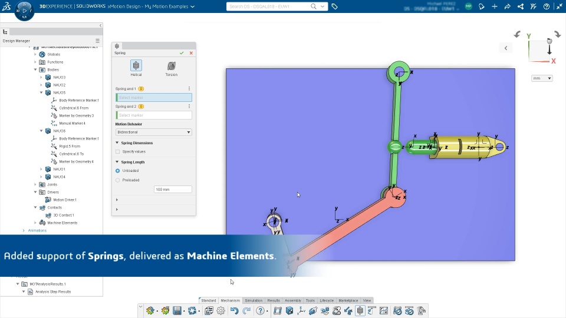Click the plus add icon in top bar

[x=495, y=6]
